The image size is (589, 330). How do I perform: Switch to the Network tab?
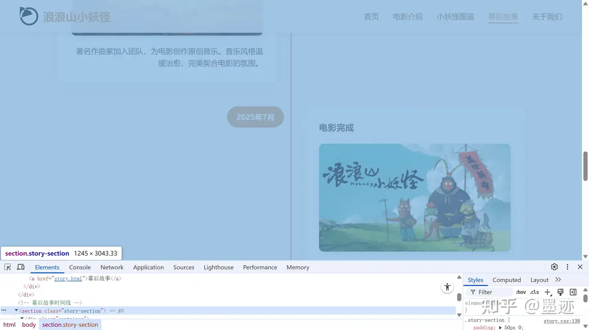pyautogui.click(x=112, y=267)
